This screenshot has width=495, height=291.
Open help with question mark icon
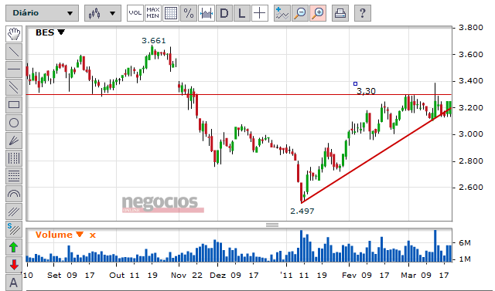[363, 13]
